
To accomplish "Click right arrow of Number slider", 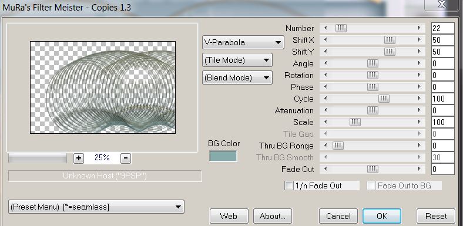I will [x=419, y=28].
